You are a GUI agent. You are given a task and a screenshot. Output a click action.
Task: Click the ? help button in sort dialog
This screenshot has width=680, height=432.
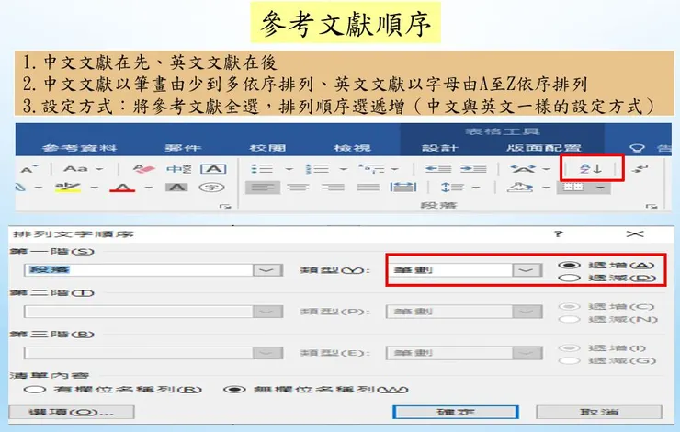coord(559,234)
